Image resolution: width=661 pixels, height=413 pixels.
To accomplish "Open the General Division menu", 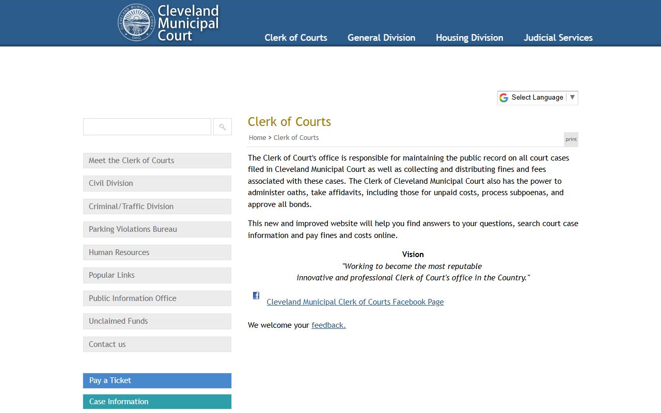I will click(x=381, y=38).
